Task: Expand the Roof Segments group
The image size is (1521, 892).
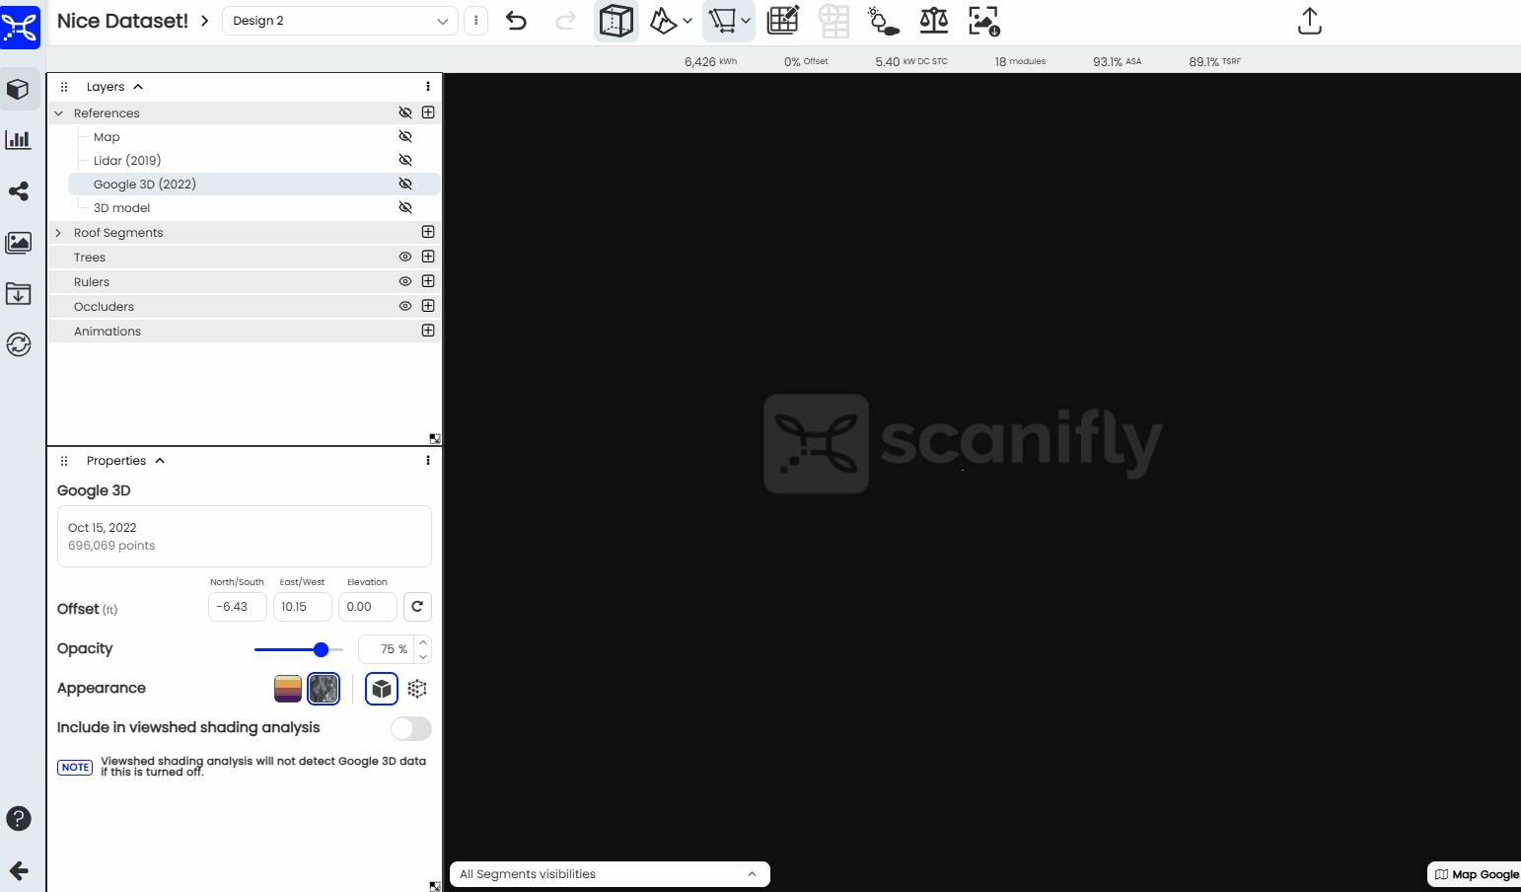Action: click(58, 233)
